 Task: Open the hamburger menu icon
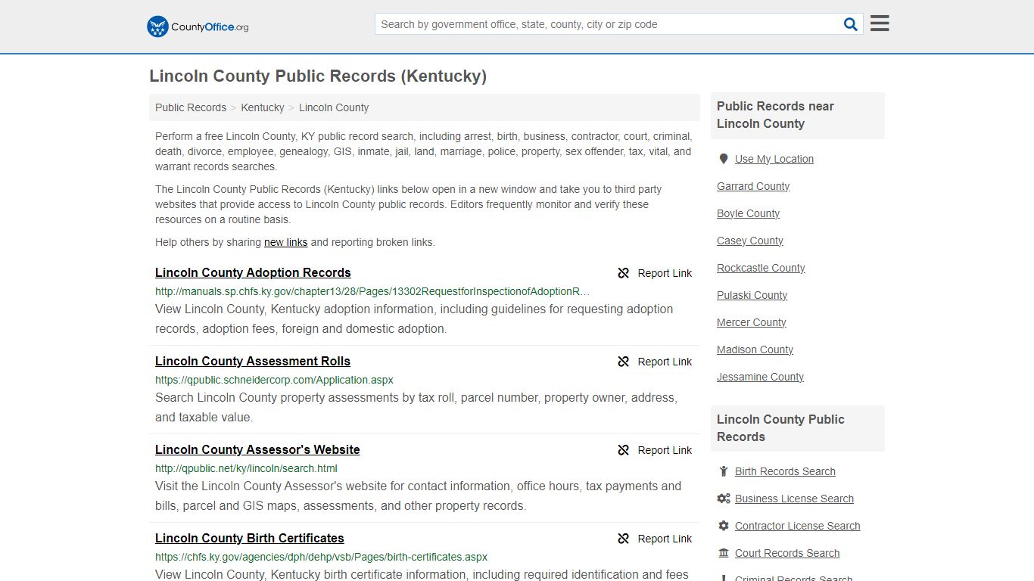point(880,23)
